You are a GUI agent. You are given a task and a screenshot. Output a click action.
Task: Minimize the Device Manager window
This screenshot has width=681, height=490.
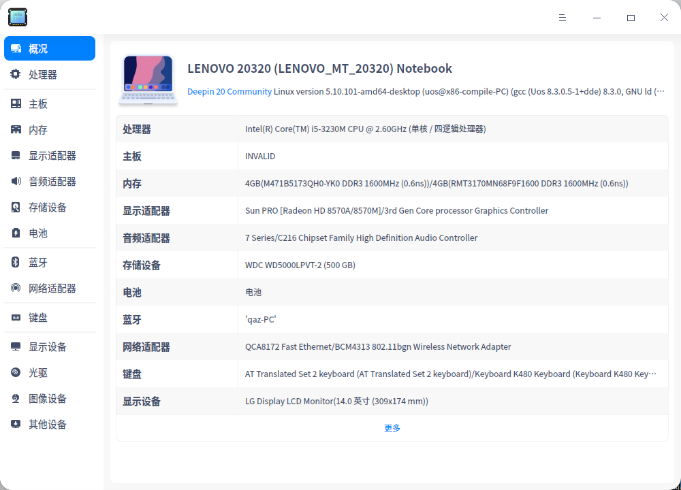click(597, 18)
